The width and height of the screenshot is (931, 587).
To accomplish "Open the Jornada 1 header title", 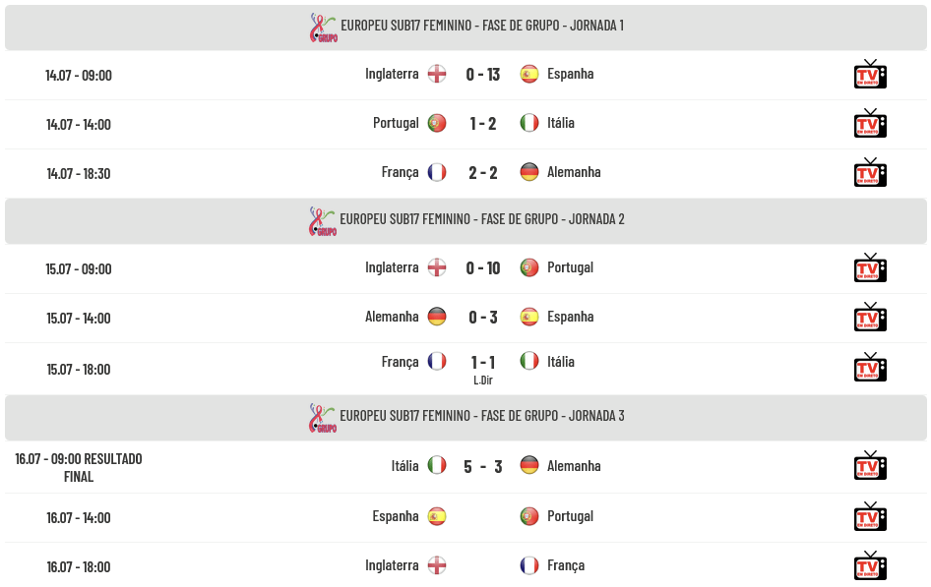I will [482, 26].
